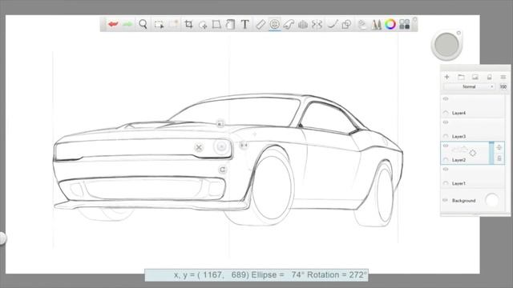This screenshot has height=288, width=513.
Task: Click the lagoon corner button at left edge
Action: tap(2, 238)
